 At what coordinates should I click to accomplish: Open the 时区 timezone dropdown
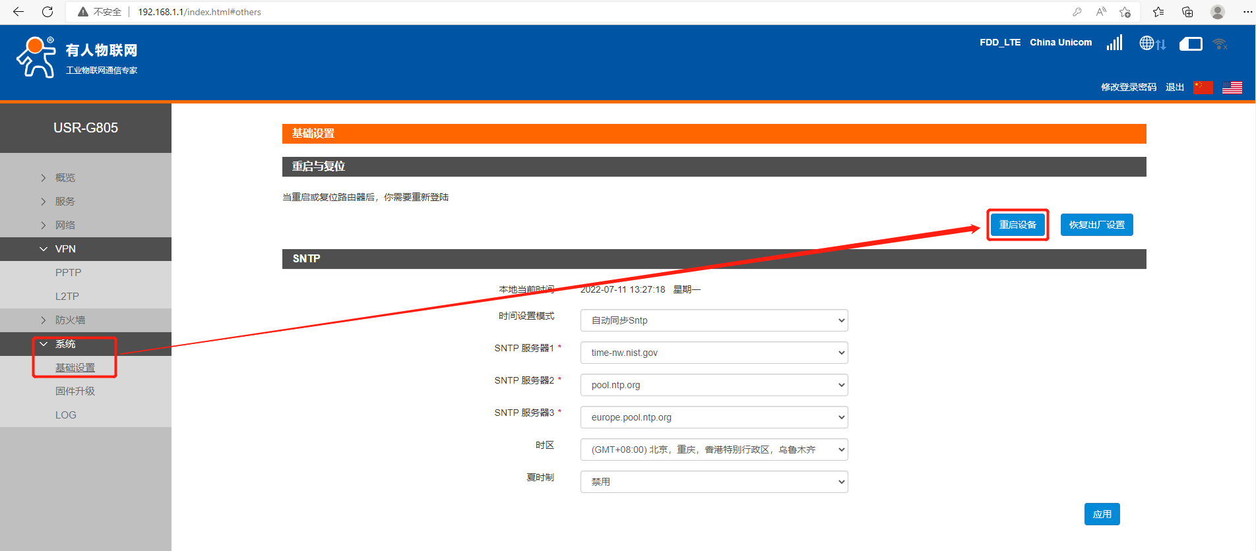click(714, 449)
